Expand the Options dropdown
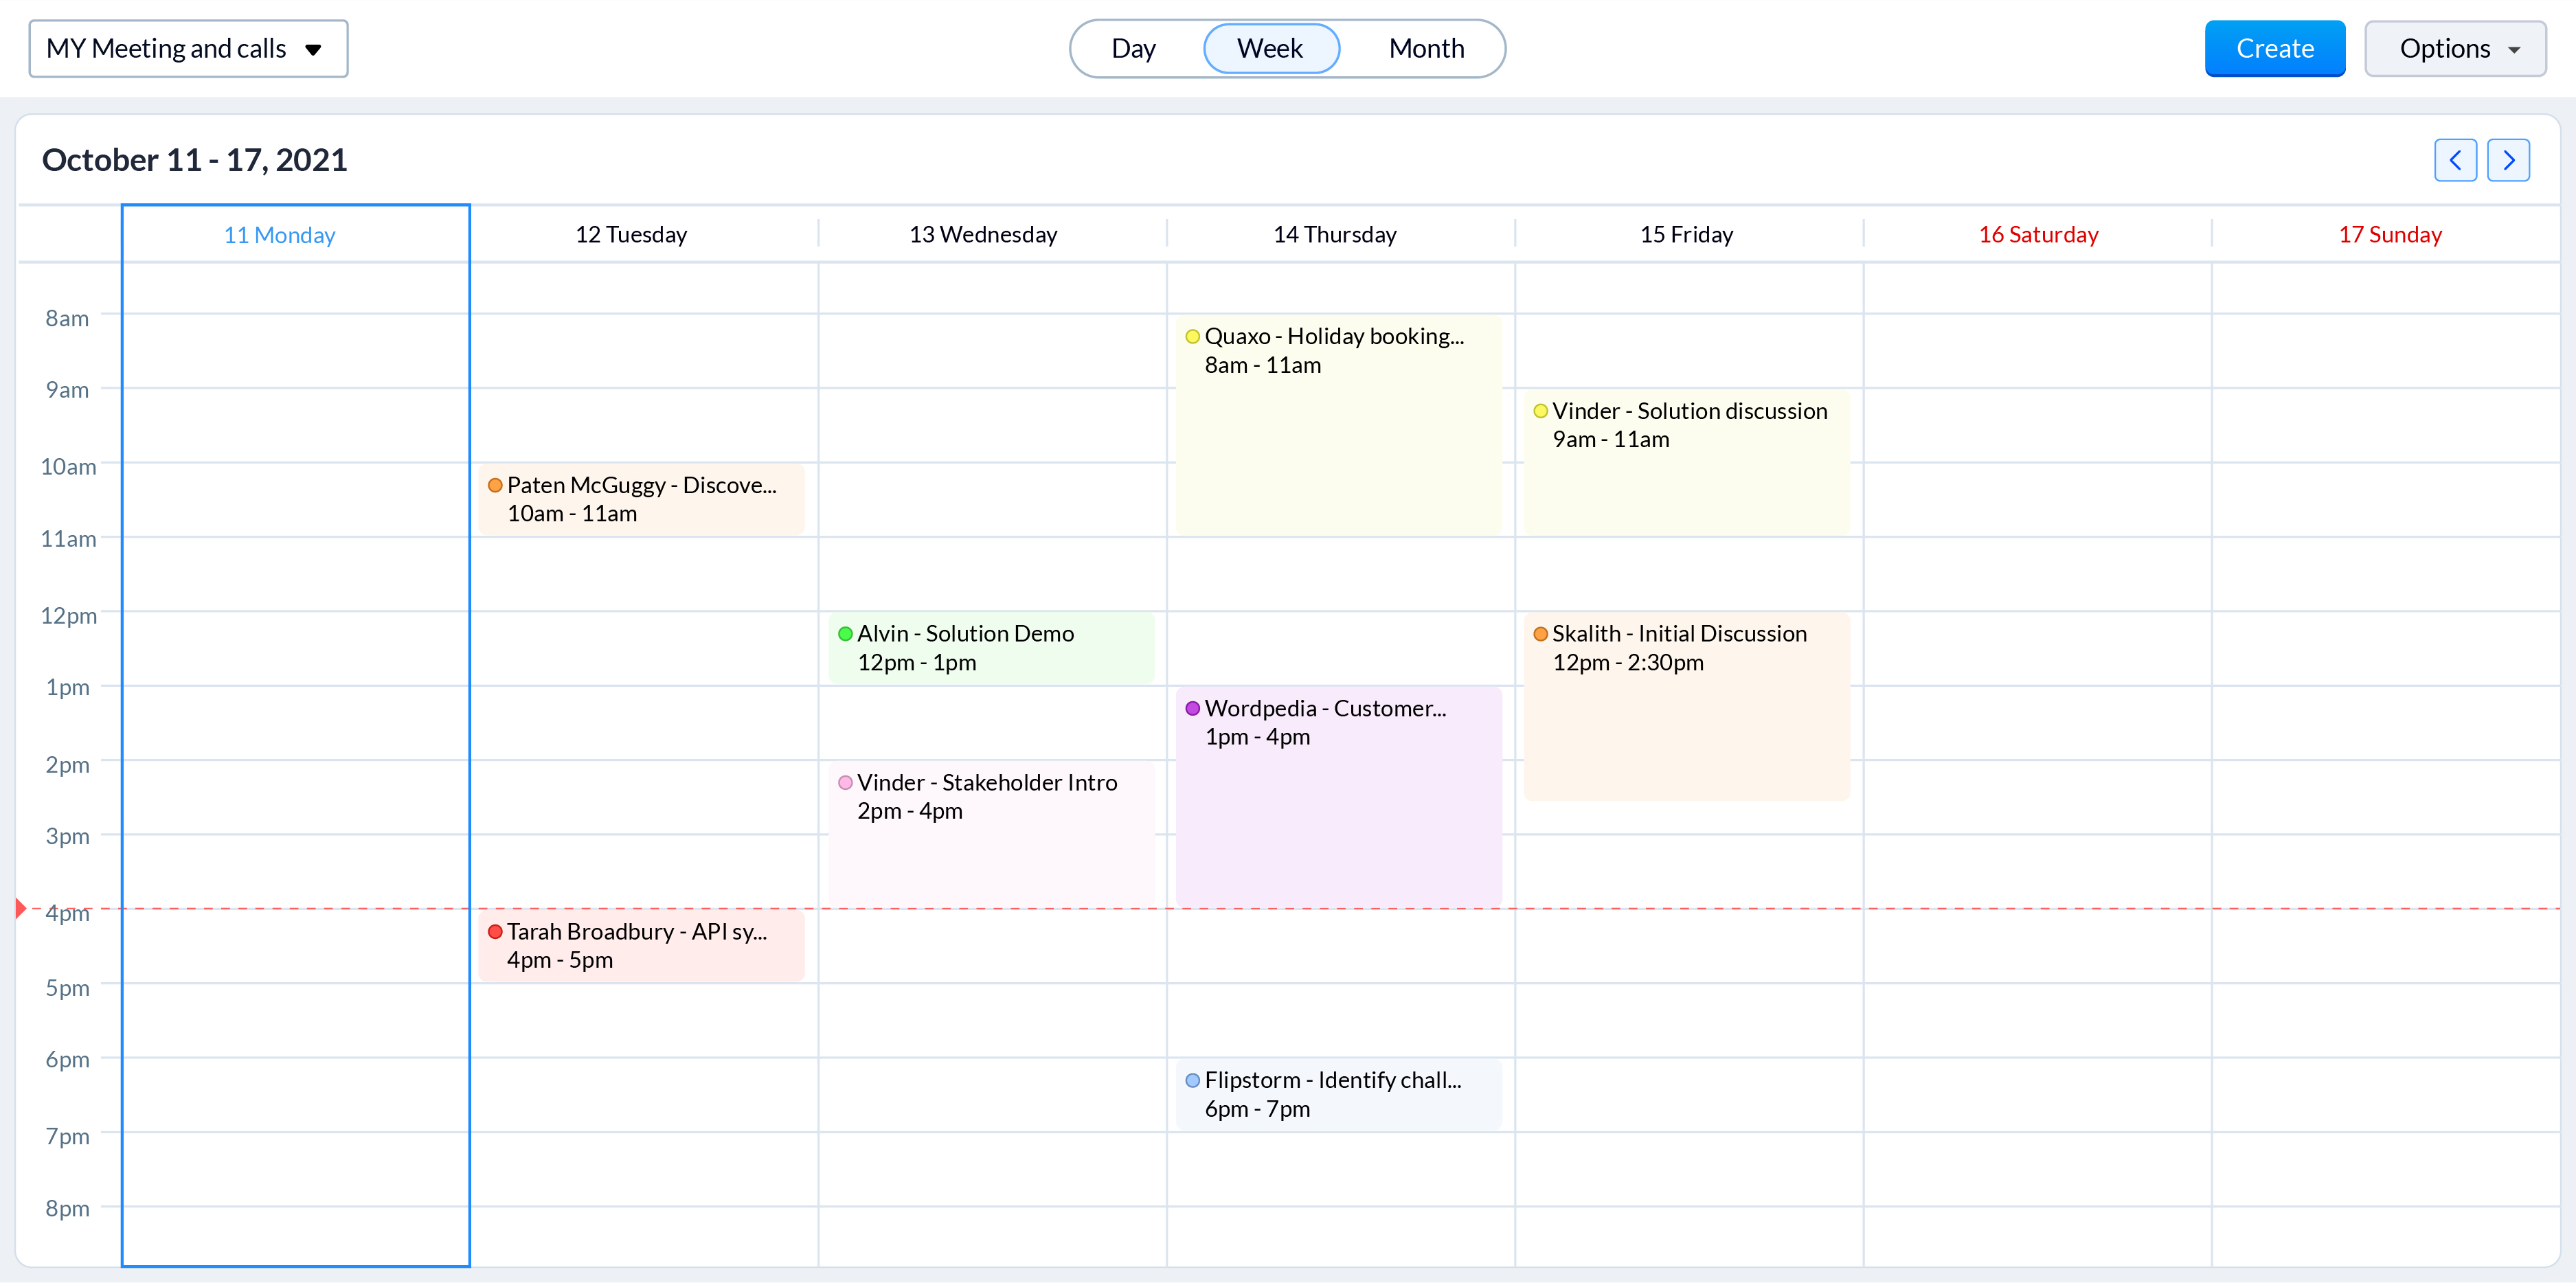 (2454, 48)
